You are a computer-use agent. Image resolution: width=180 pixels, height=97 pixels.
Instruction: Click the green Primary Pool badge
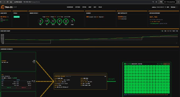[x=17, y=17]
